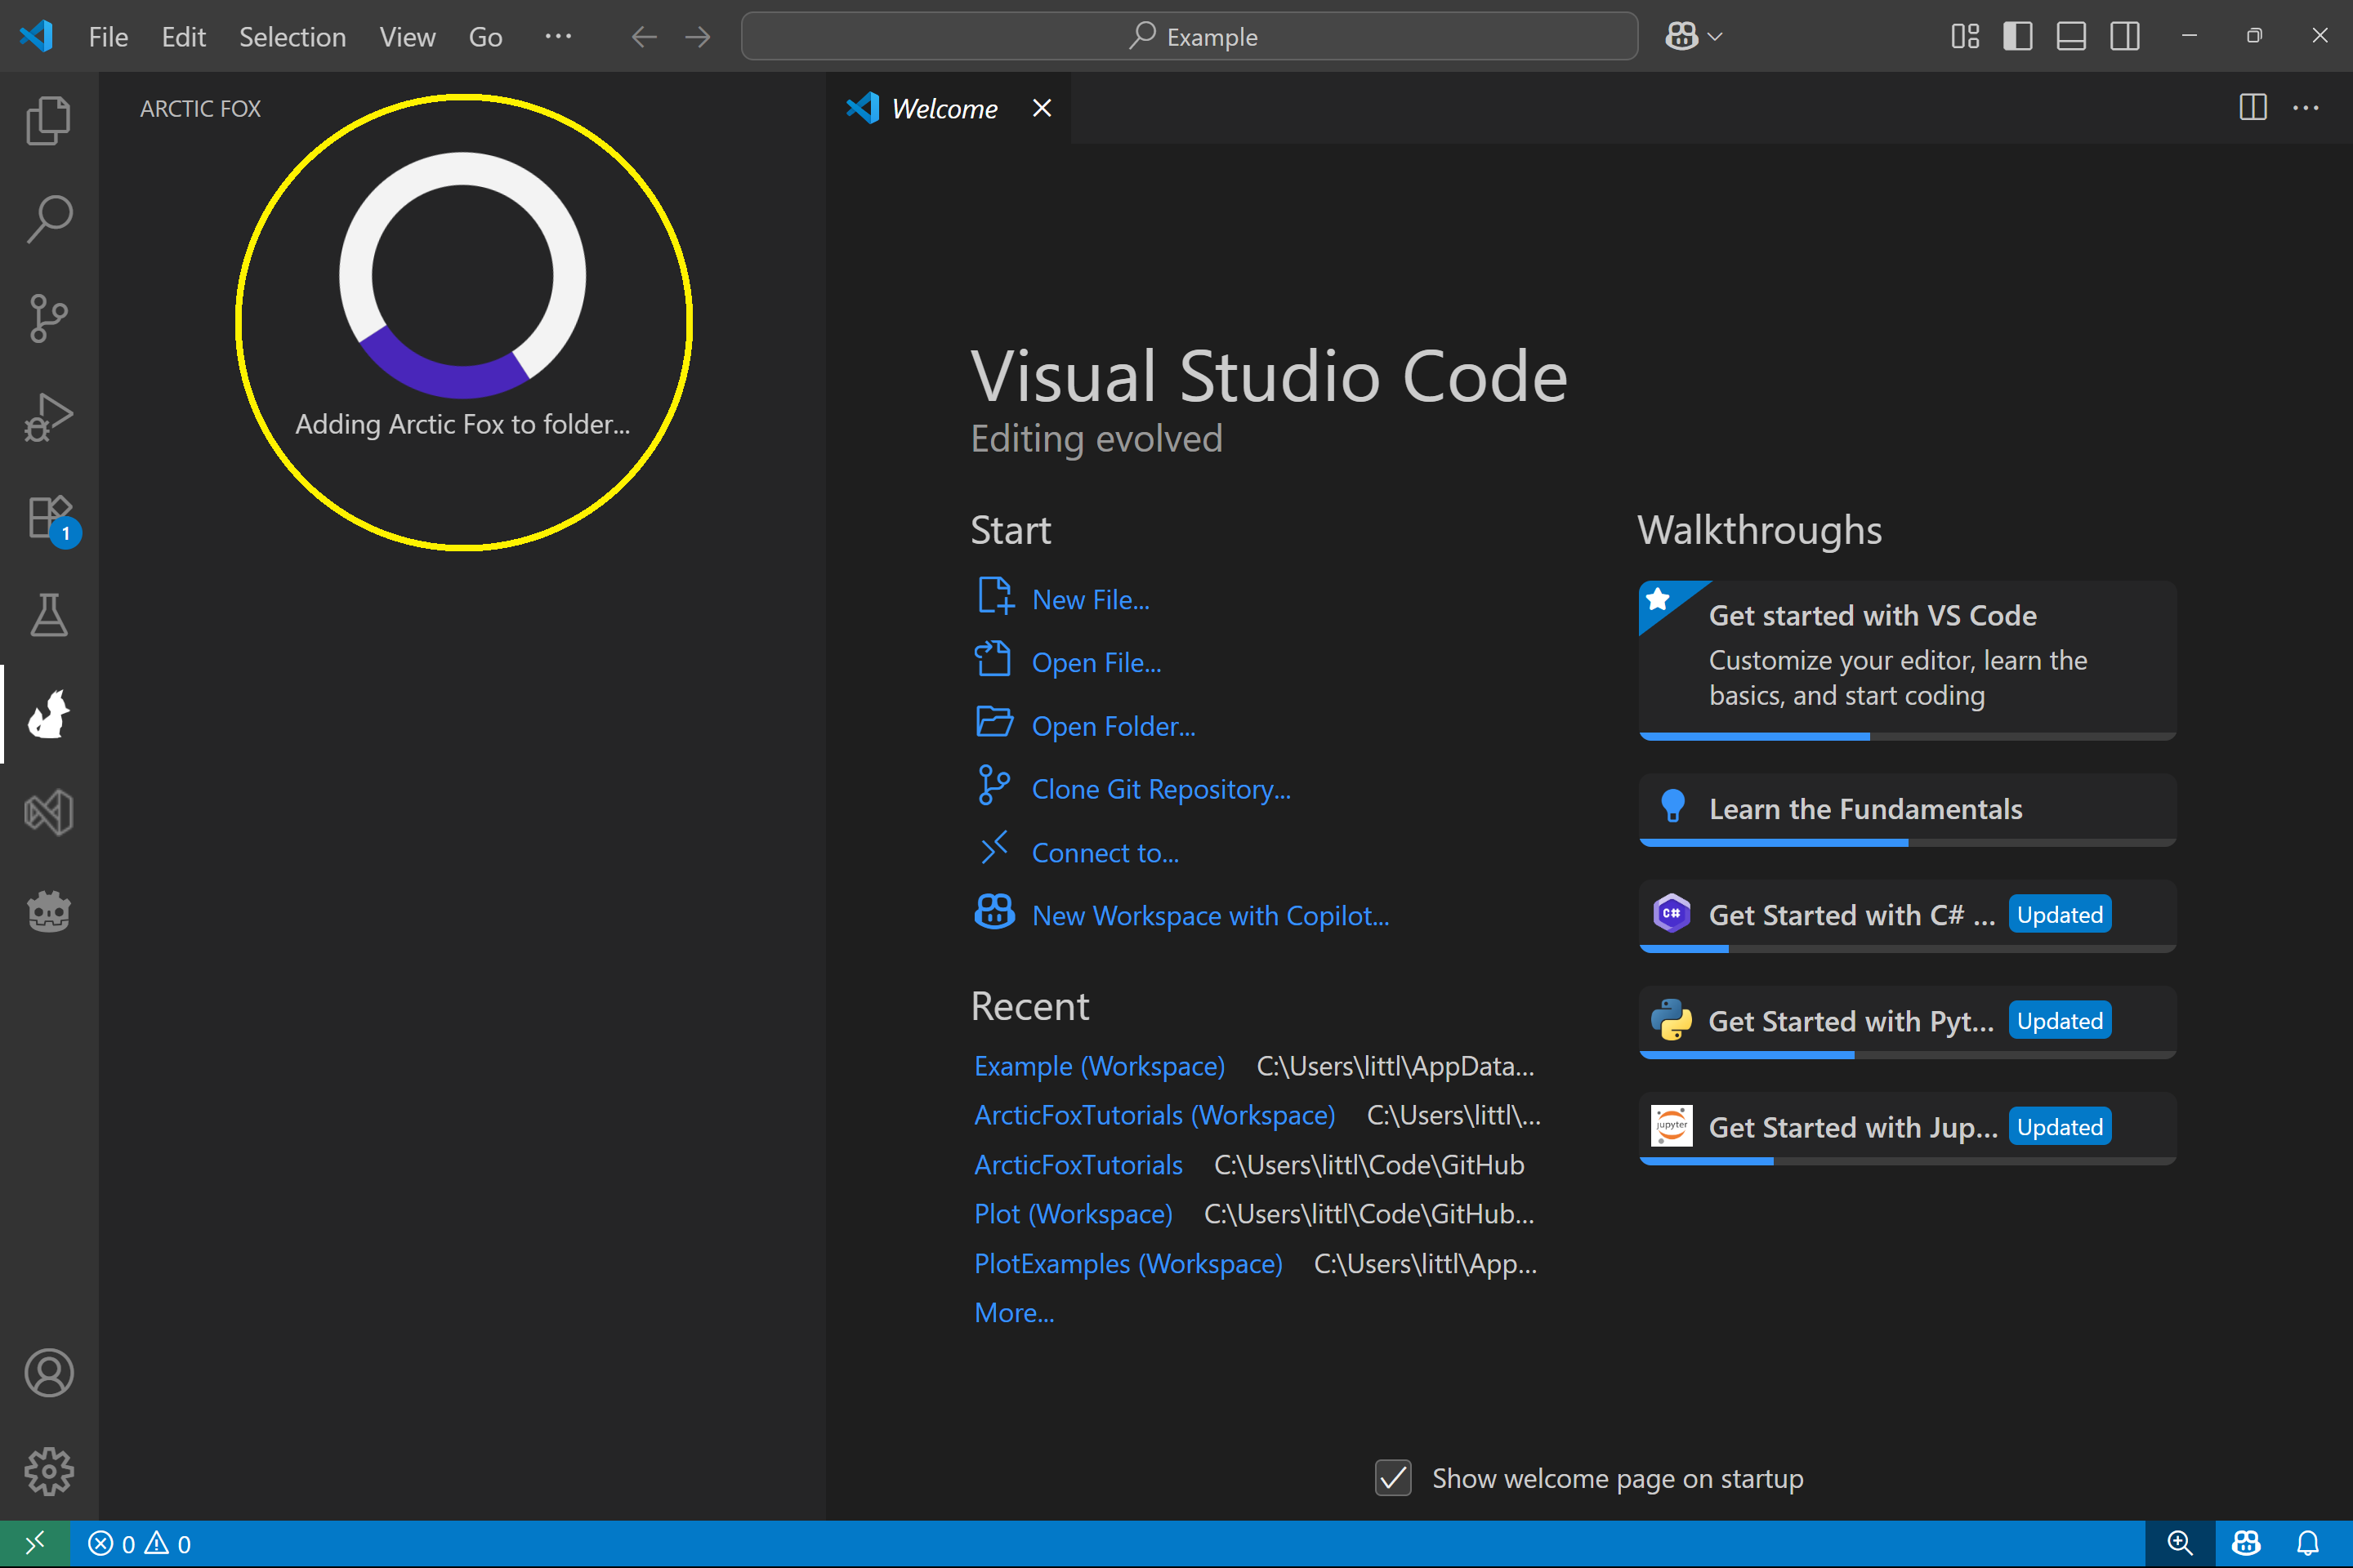2353x1568 pixels.
Task: Open the View menu
Action: click(x=407, y=37)
